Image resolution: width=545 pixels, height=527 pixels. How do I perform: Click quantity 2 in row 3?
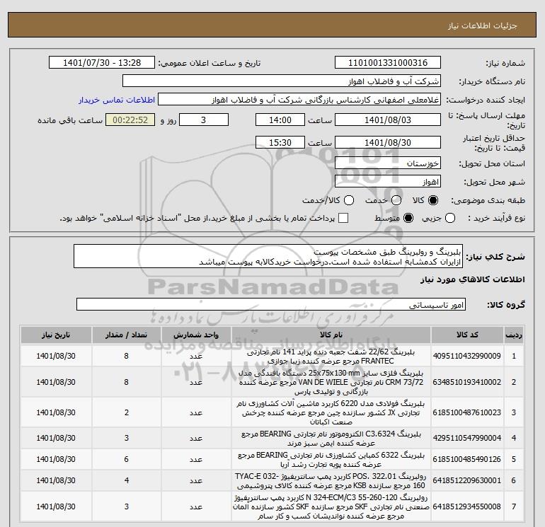126,412
